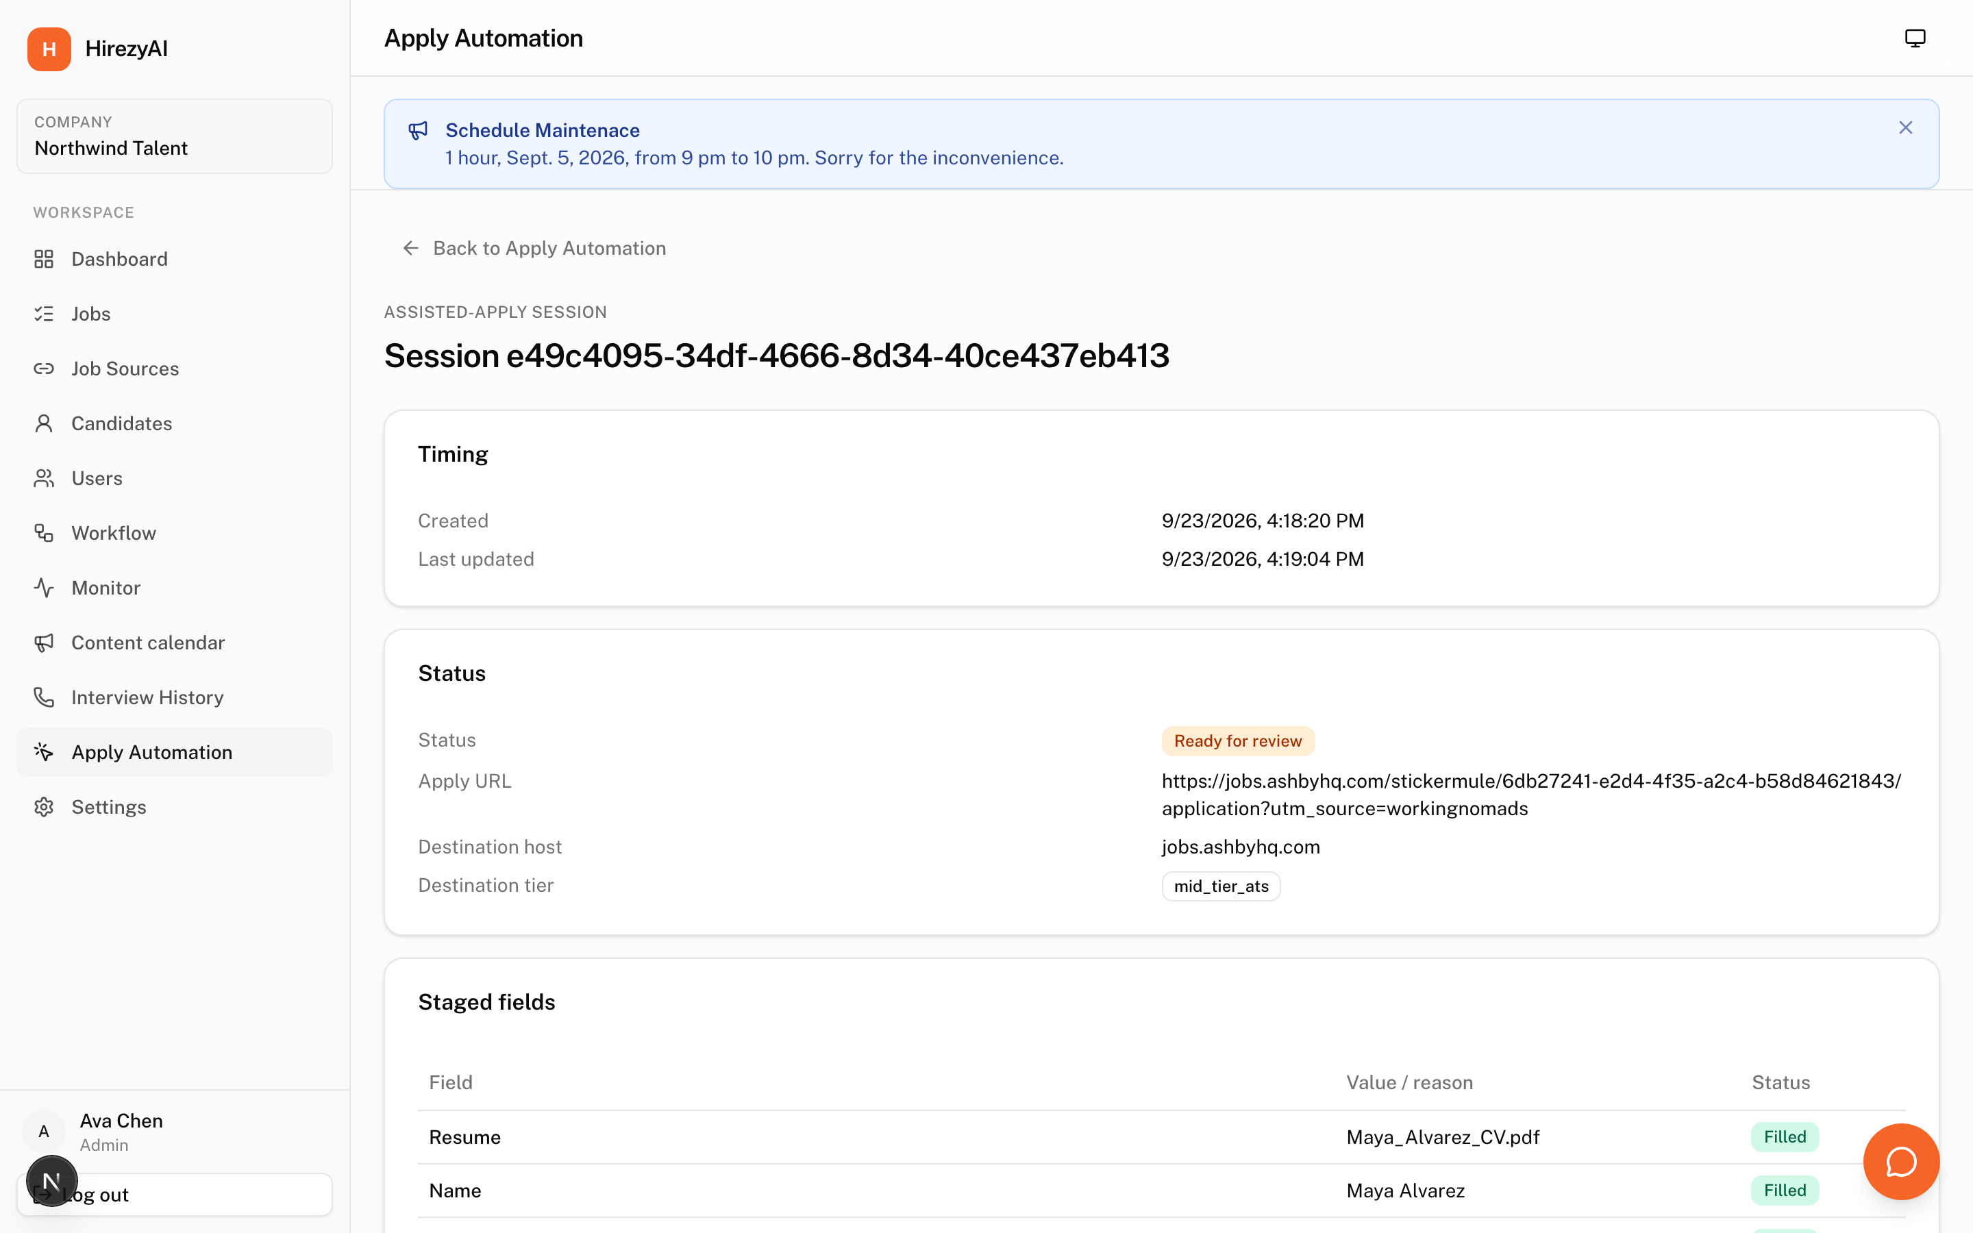Click the Apply Automation cursor-sparkle icon
Image resolution: width=1973 pixels, height=1233 pixels.
(x=44, y=752)
